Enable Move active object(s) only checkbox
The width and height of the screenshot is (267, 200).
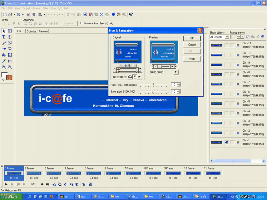(82, 23)
